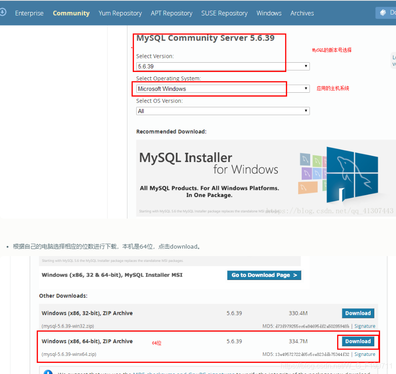Go to the SUSE Repository tab
Screen dimensions: 396x374
pyautogui.click(x=224, y=13)
